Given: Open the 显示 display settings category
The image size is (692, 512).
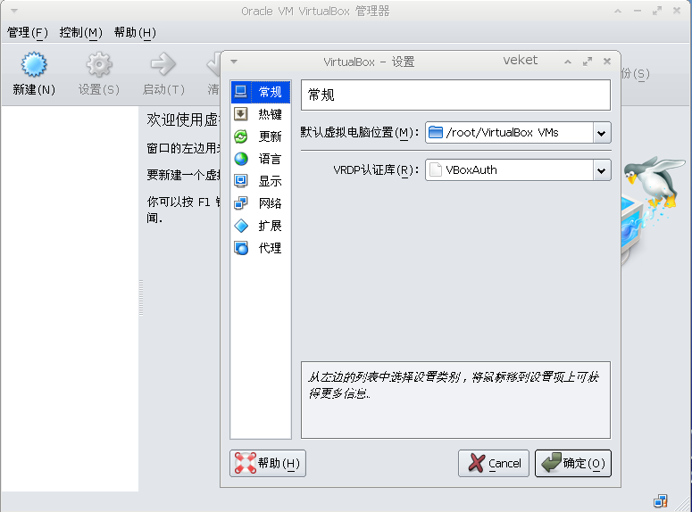Looking at the screenshot, I should [x=261, y=181].
